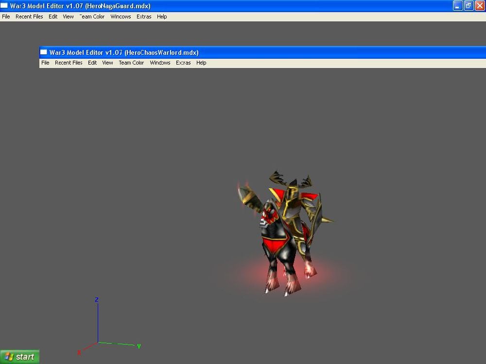Open Help menu in HeroNagaGuard window
The height and width of the screenshot is (364, 486).
(162, 17)
